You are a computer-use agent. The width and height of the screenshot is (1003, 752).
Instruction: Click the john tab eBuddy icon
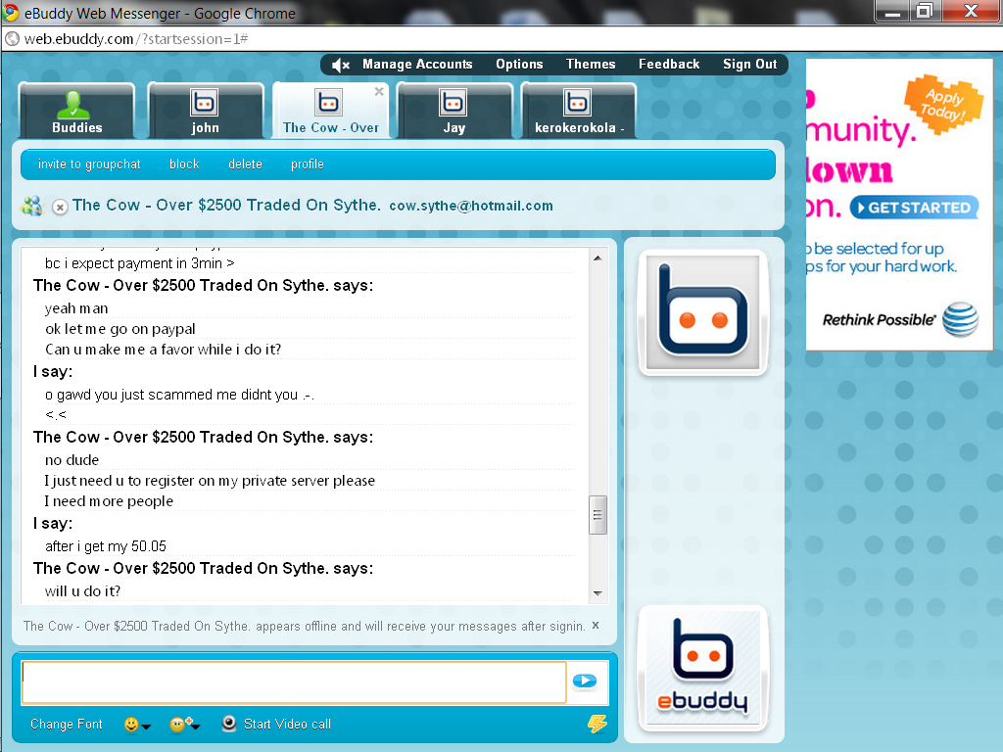click(204, 102)
